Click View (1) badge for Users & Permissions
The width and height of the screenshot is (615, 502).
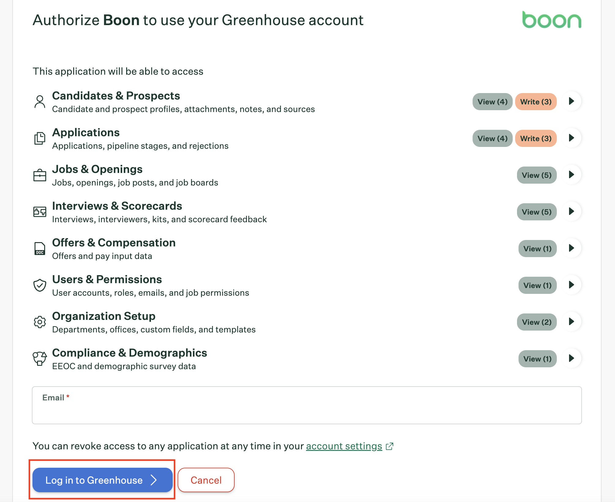pos(538,285)
